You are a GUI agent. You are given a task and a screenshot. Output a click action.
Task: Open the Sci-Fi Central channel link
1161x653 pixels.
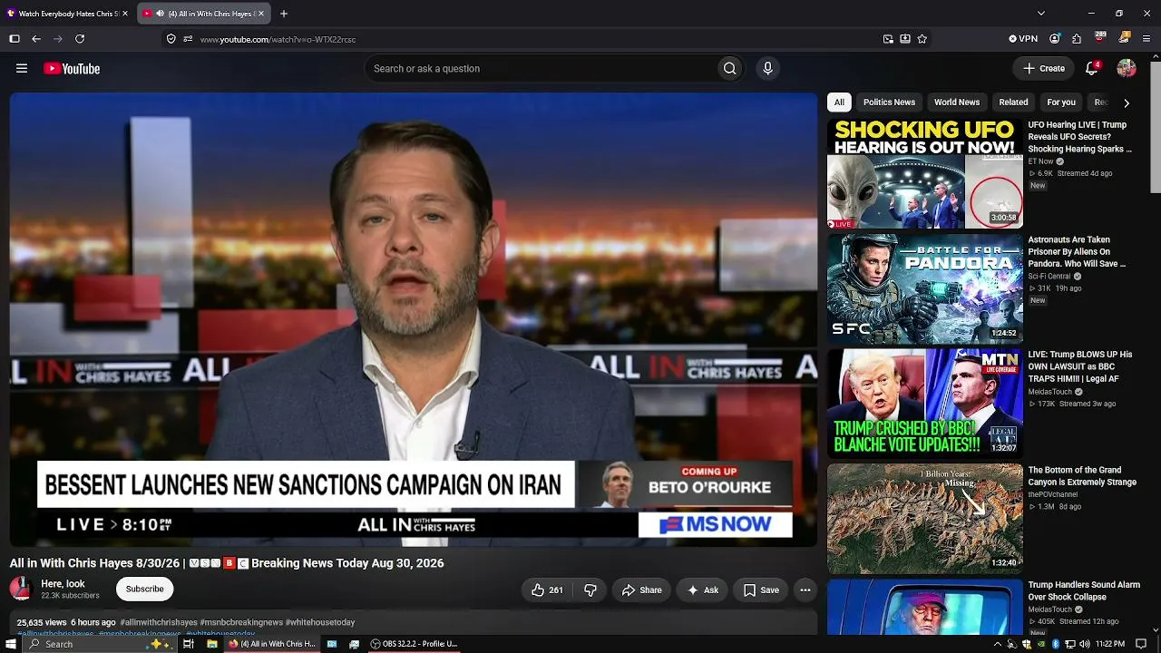[1049, 277]
